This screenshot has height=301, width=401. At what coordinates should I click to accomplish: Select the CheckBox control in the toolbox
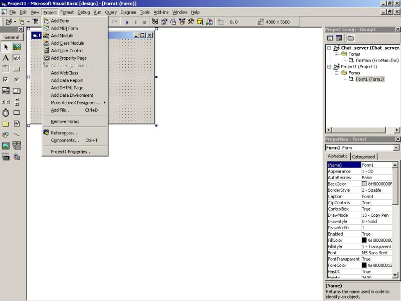pos(6,80)
